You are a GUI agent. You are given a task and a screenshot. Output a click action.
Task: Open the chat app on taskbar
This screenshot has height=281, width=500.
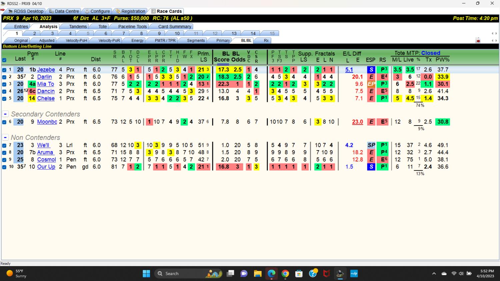point(244,274)
